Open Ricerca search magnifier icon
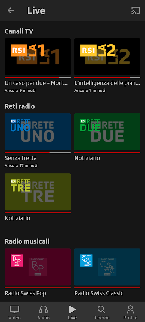The height and width of the screenshot is (322, 145). [101, 310]
